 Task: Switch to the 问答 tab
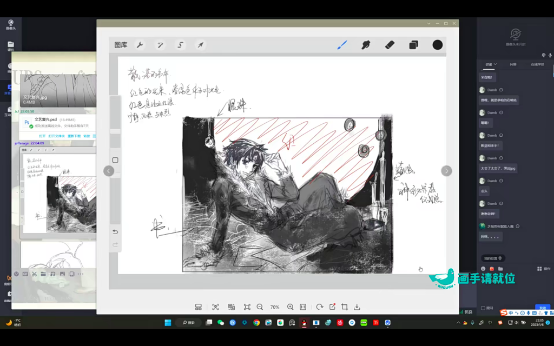pyautogui.click(x=513, y=64)
